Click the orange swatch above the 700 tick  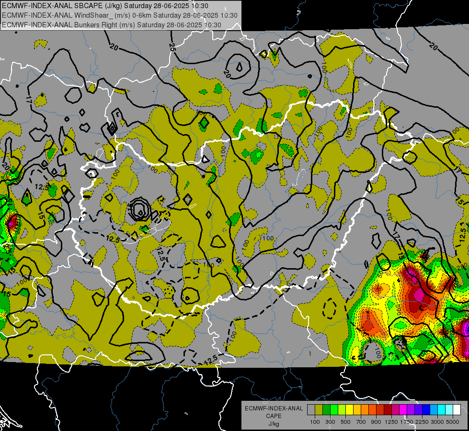(365, 409)
